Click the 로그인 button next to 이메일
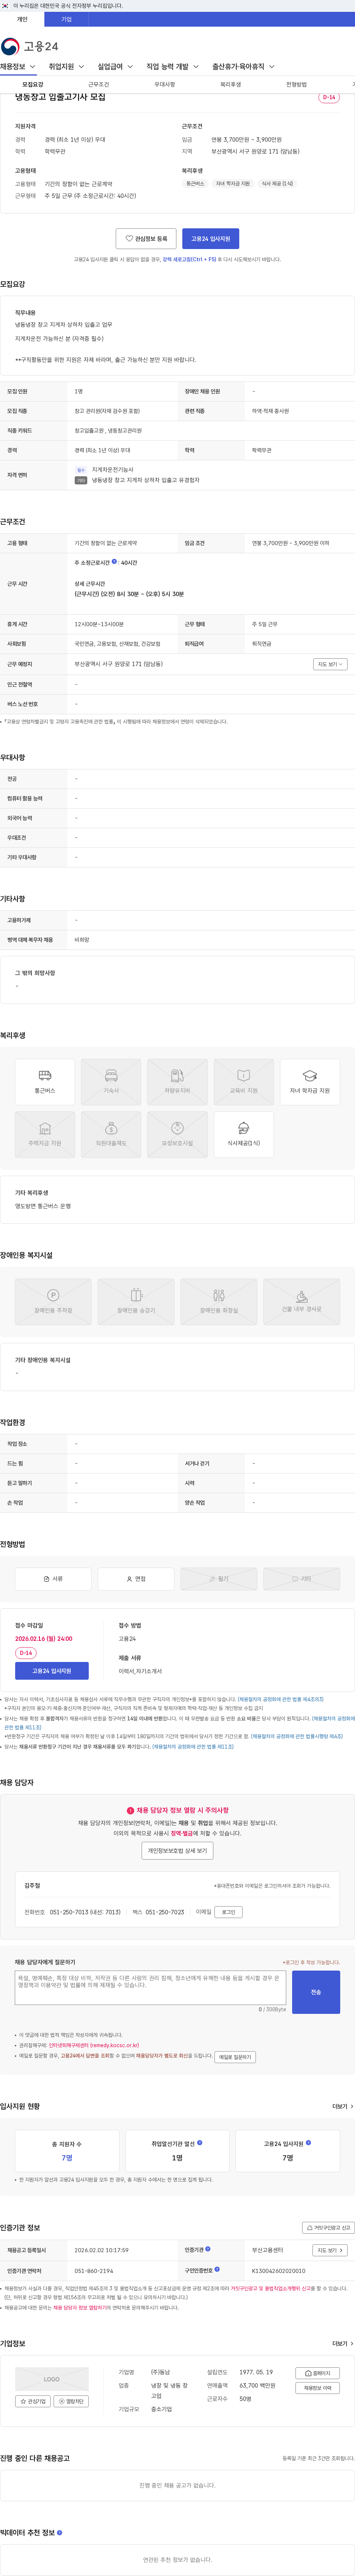 pyautogui.click(x=229, y=1912)
